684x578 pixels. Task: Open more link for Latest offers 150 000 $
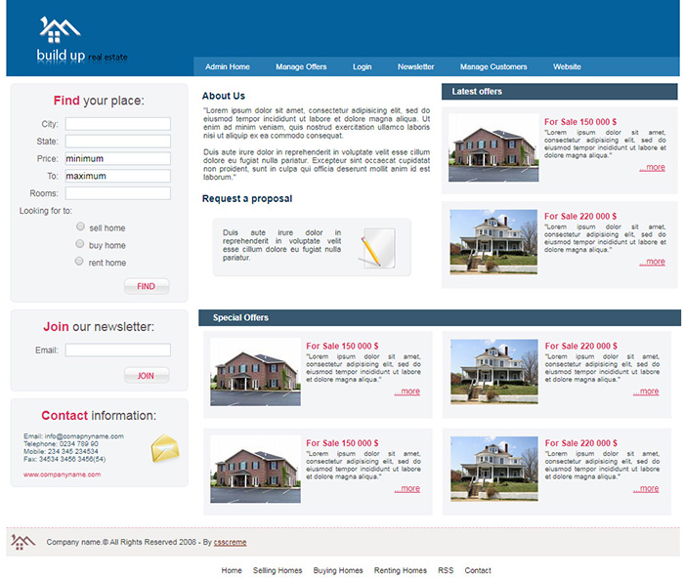click(652, 167)
